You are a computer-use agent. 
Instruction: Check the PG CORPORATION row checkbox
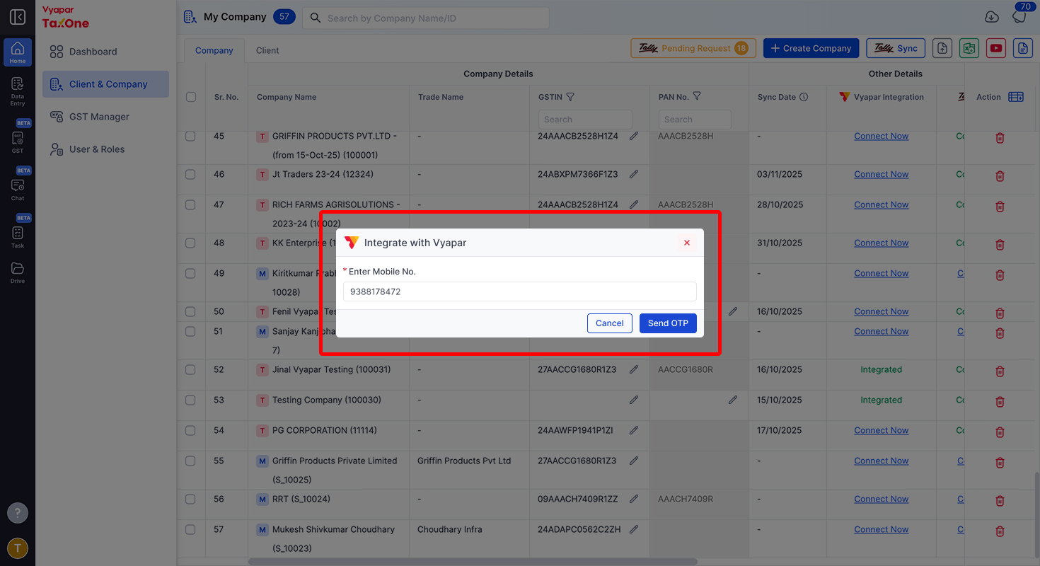pos(190,430)
